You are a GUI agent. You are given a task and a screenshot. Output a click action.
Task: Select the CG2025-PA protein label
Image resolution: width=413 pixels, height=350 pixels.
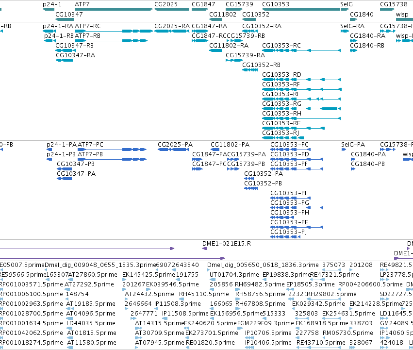[x=175, y=145]
